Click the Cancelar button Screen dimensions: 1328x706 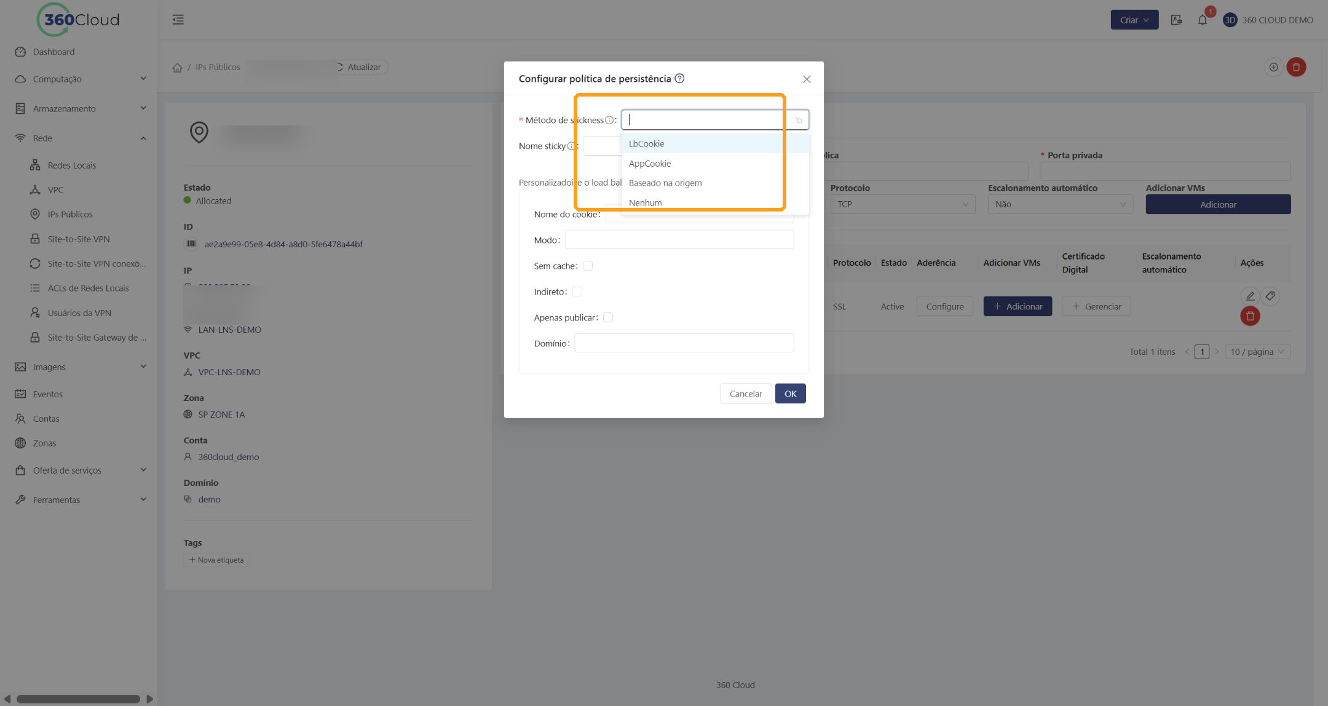pos(746,394)
